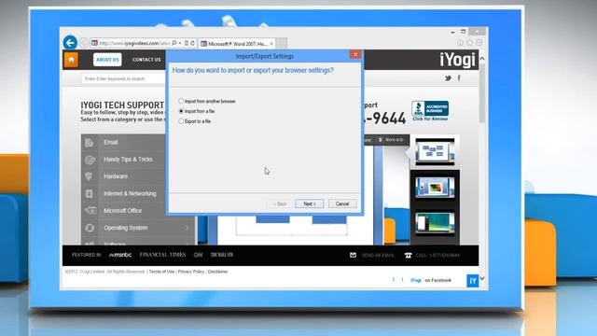
Task: Open the browser home icon
Action: (x=460, y=43)
